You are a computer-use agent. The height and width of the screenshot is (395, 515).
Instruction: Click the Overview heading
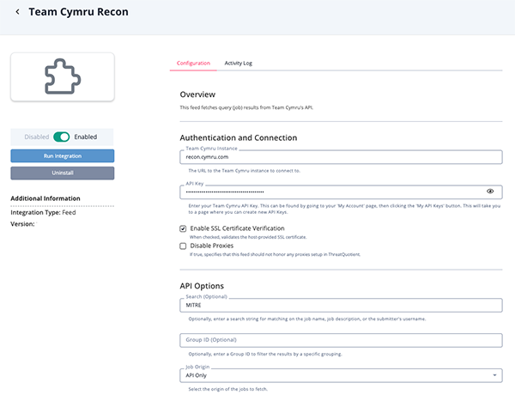(x=197, y=94)
